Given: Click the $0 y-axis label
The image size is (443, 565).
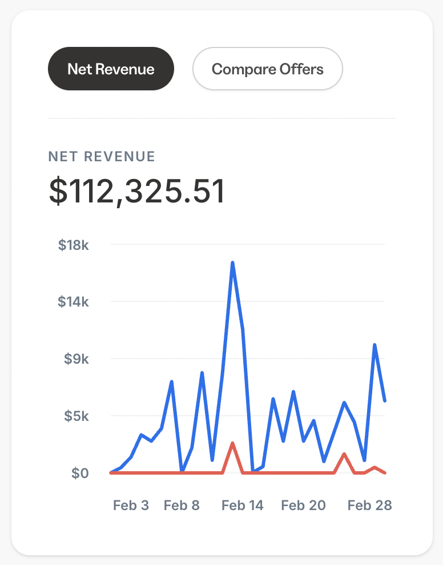Looking at the screenshot, I should pos(79,473).
